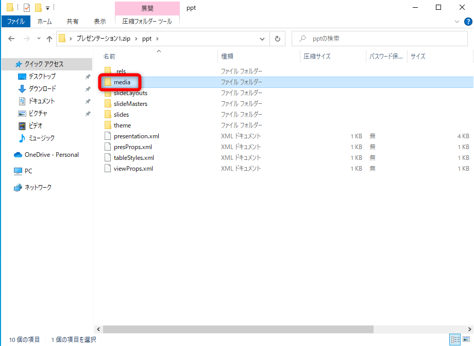Switch to details view in status bar
The width and height of the screenshot is (474, 346).
(x=455, y=339)
